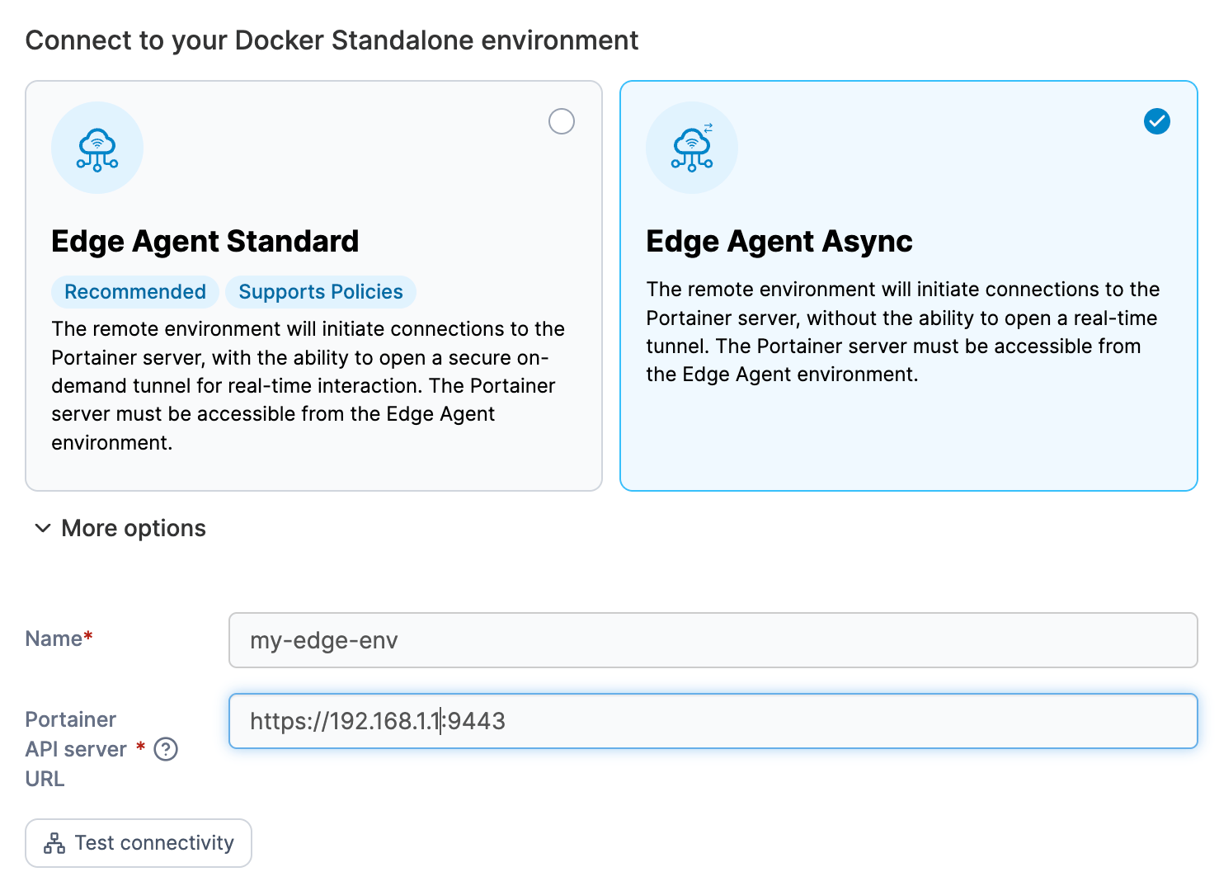The width and height of the screenshot is (1219, 886).
Task: Click the Edge Agent Async description text
Action: tap(903, 332)
